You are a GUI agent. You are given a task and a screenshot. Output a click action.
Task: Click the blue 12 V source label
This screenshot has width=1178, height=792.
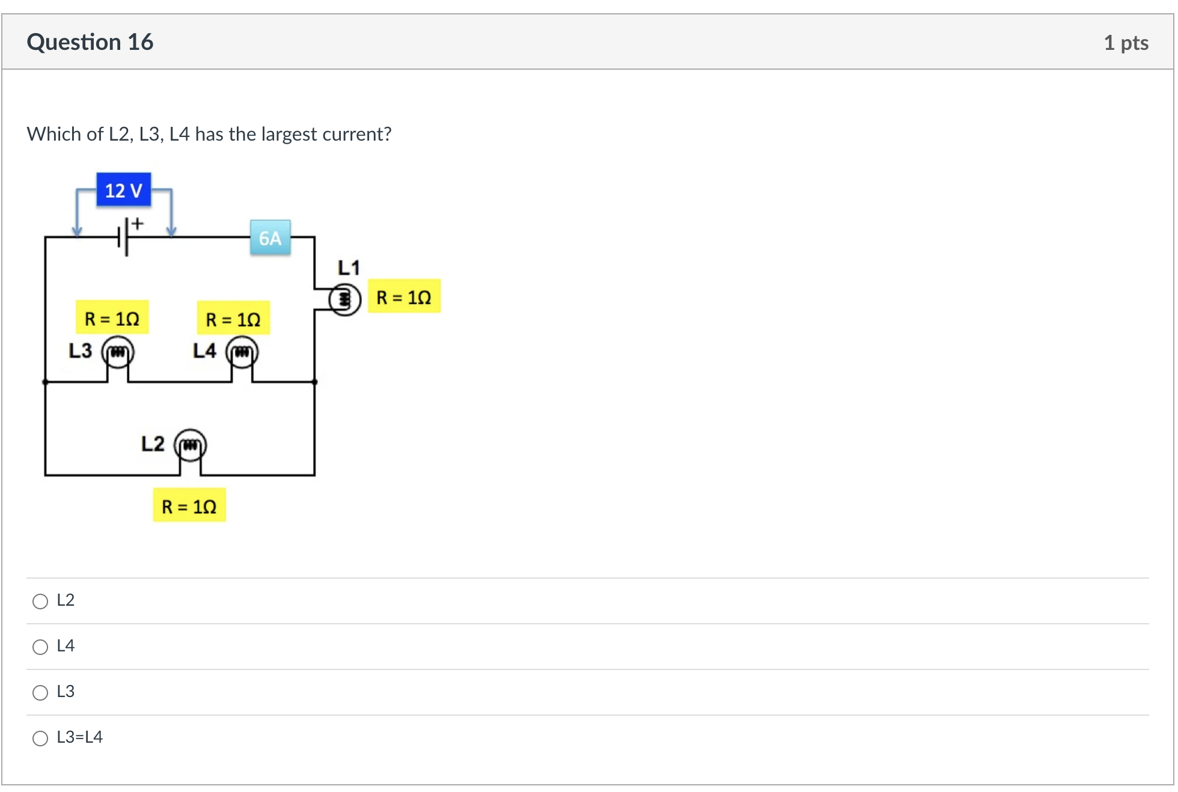[x=123, y=190]
